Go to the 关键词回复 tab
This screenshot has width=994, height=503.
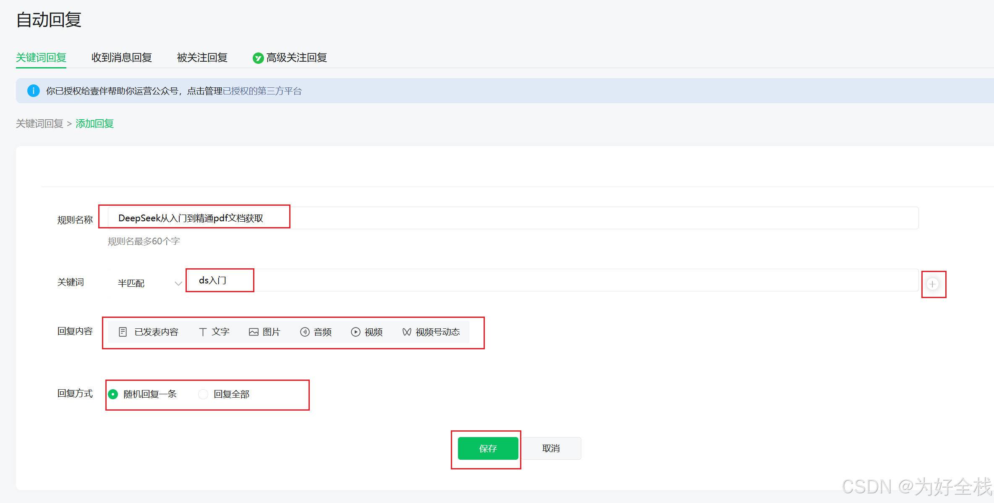coord(41,58)
